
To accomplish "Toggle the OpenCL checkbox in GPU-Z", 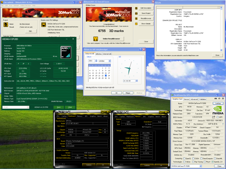I will point(184,159).
